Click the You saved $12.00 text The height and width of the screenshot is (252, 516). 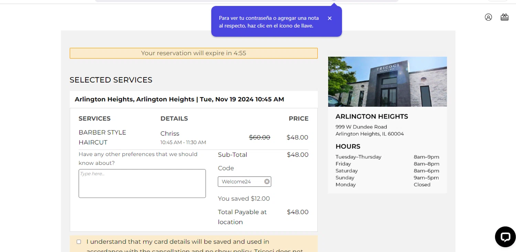point(244,199)
